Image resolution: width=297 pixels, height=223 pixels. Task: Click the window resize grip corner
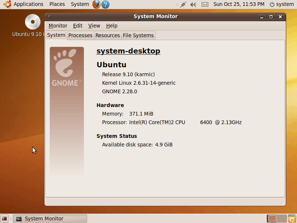click(283, 203)
